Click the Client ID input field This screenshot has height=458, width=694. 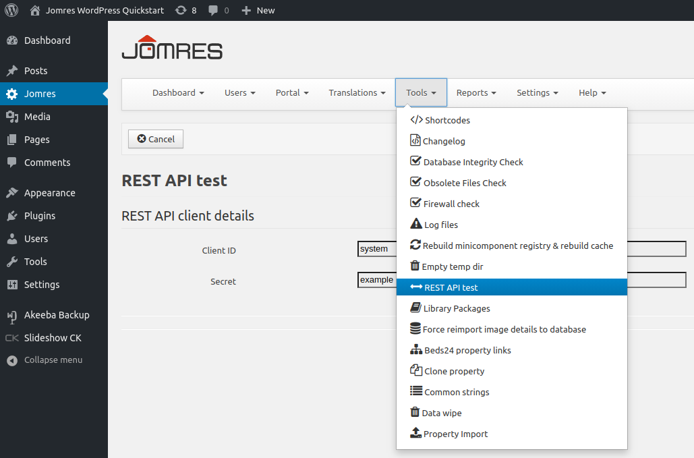pos(521,249)
